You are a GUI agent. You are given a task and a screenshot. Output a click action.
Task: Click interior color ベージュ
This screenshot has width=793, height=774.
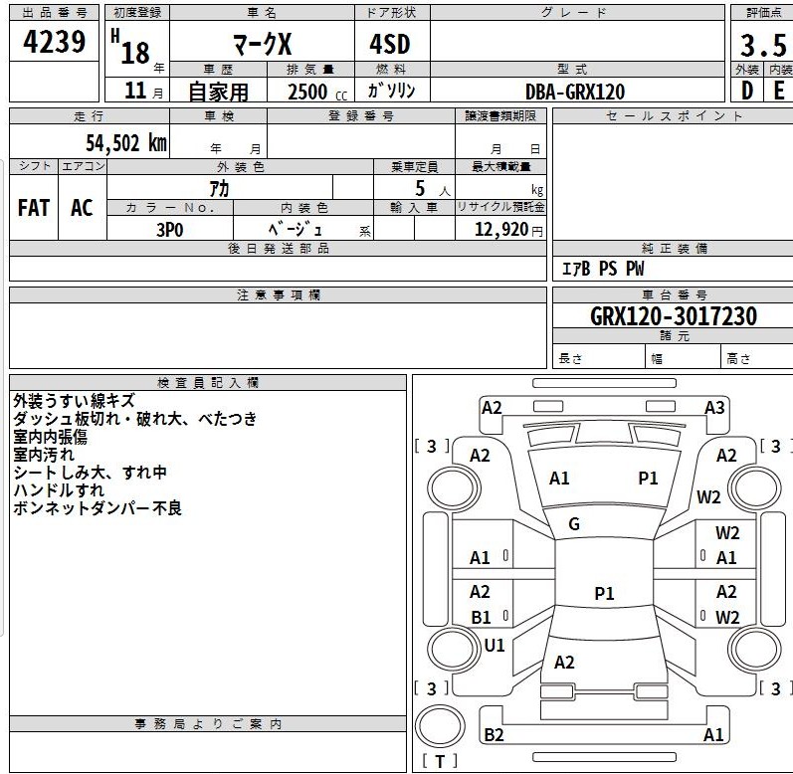(295, 229)
